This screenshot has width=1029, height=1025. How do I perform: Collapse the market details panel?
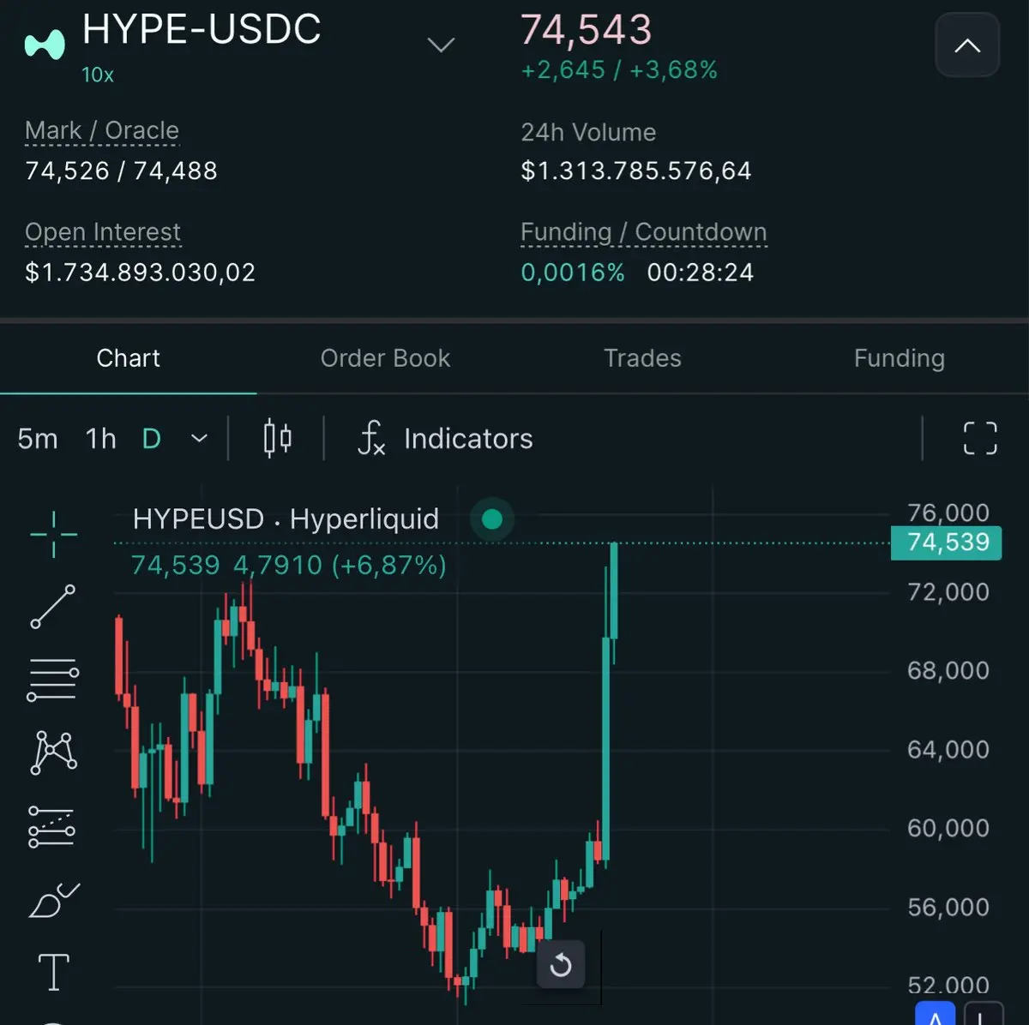point(967,45)
